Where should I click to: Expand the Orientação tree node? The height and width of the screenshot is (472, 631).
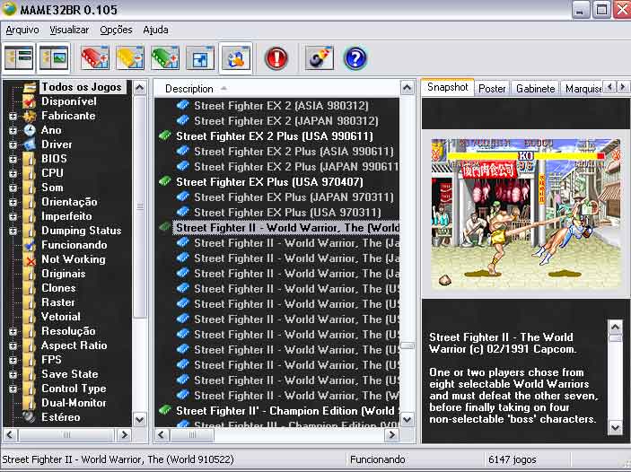click(x=13, y=202)
